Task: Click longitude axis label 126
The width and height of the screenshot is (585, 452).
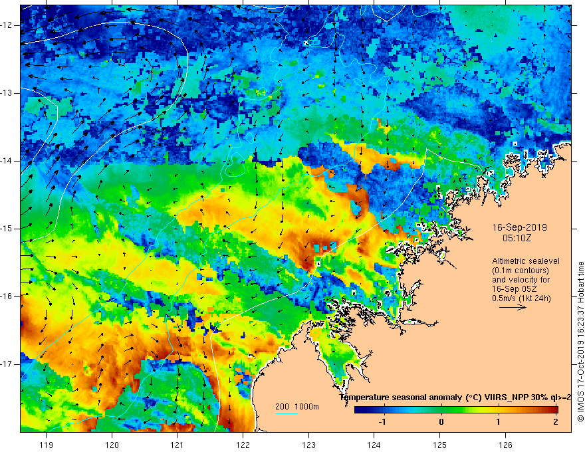Action: (505, 445)
